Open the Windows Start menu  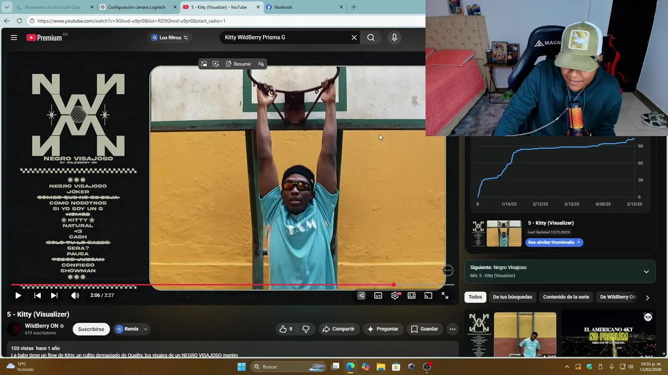(x=241, y=367)
